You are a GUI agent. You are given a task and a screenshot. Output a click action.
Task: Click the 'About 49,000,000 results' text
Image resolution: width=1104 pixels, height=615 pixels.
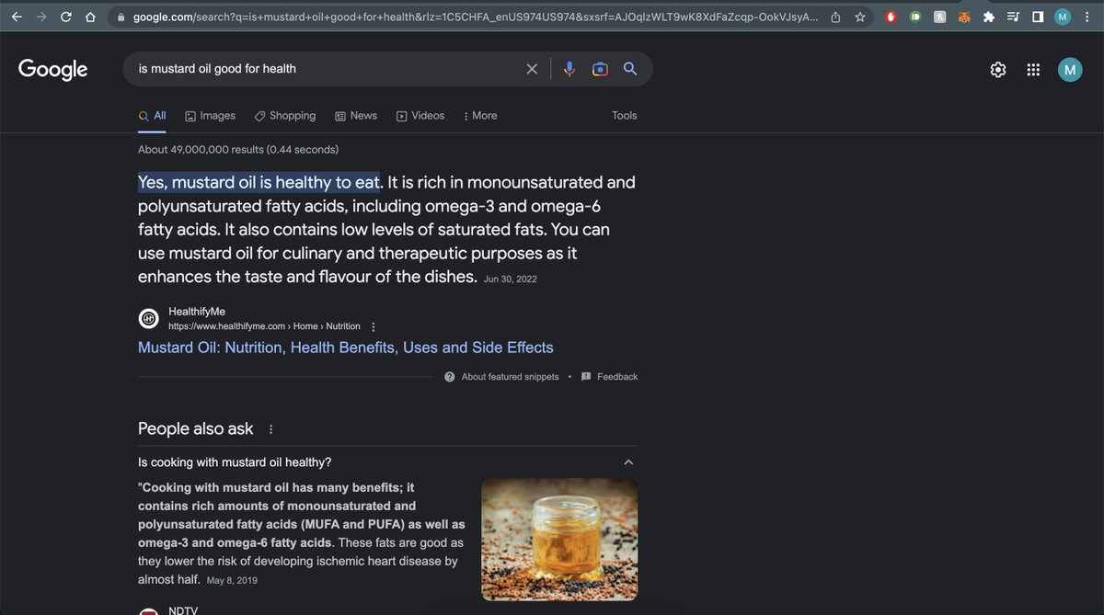pyautogui.click(x=238, y=149)
